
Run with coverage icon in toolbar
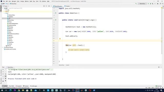[153, 4]
